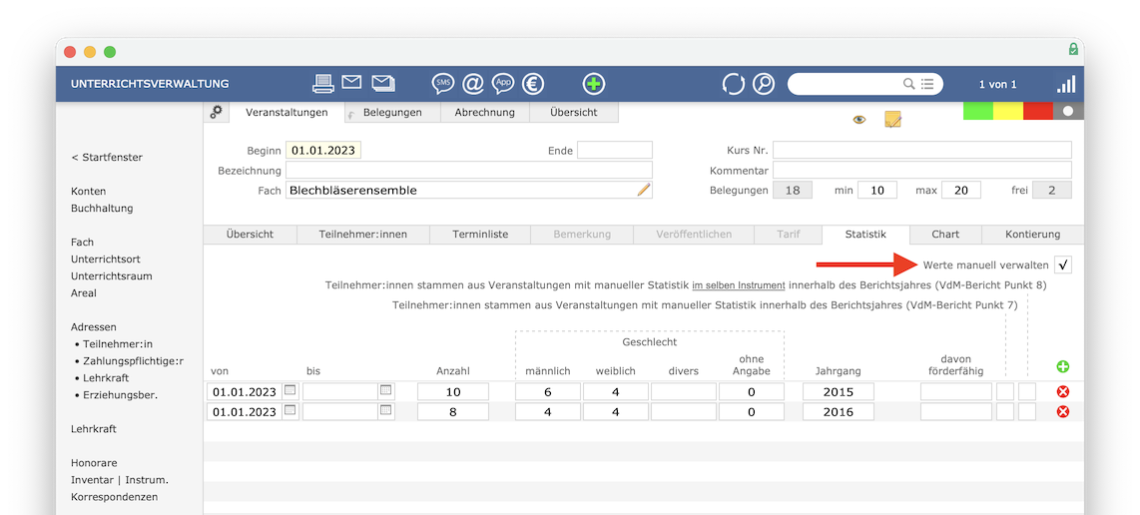Click the magnifier search icon in toolbar
This screenshot has width=1140, height=515.
pyautogui.click(x=764, y=84)
